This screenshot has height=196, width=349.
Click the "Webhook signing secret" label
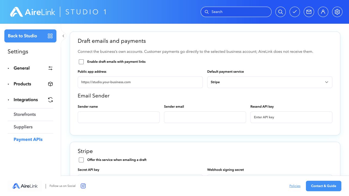point(225,170)
